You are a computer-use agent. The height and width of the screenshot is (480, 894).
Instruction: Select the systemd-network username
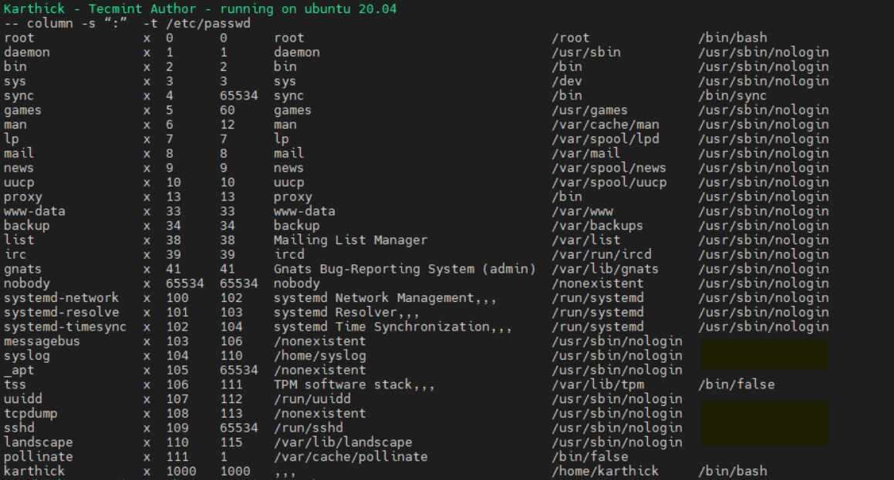point(61,297)
